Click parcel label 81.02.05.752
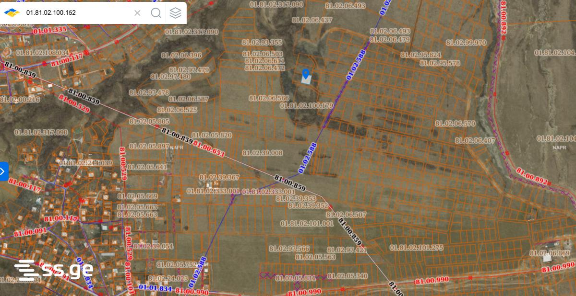The image size is (576, 296). click(176, 264)
